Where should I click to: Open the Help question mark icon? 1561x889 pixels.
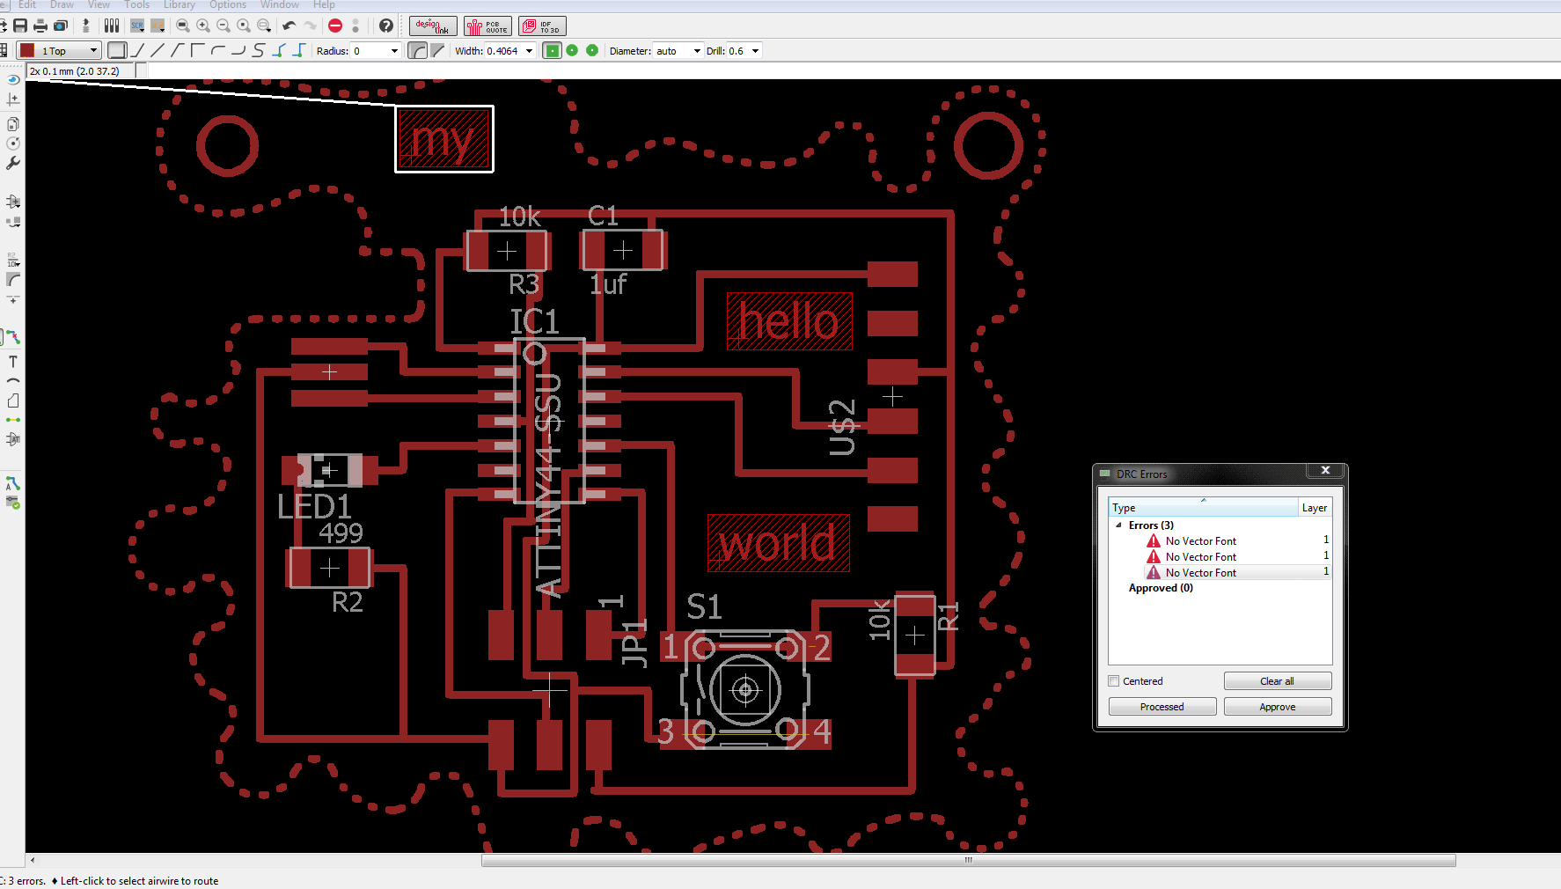click(385, 26)
